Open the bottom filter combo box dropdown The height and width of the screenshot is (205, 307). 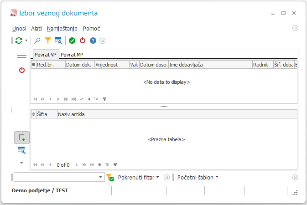point(100,177)
